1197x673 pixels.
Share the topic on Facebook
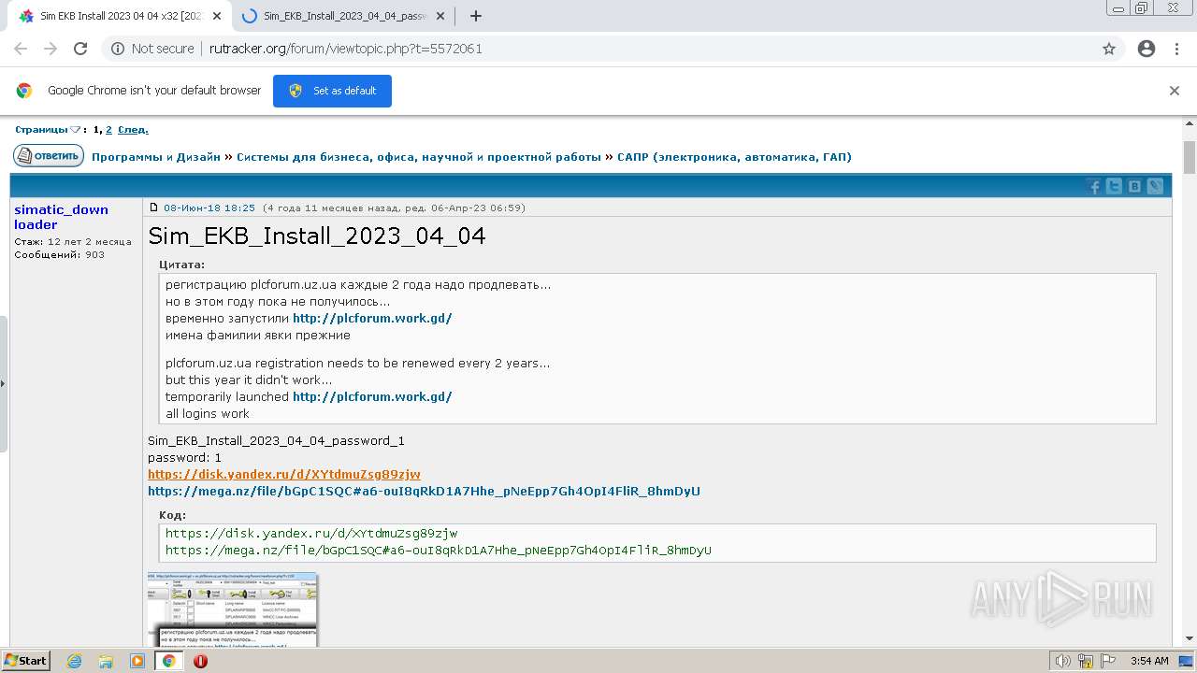(1094, 186)
